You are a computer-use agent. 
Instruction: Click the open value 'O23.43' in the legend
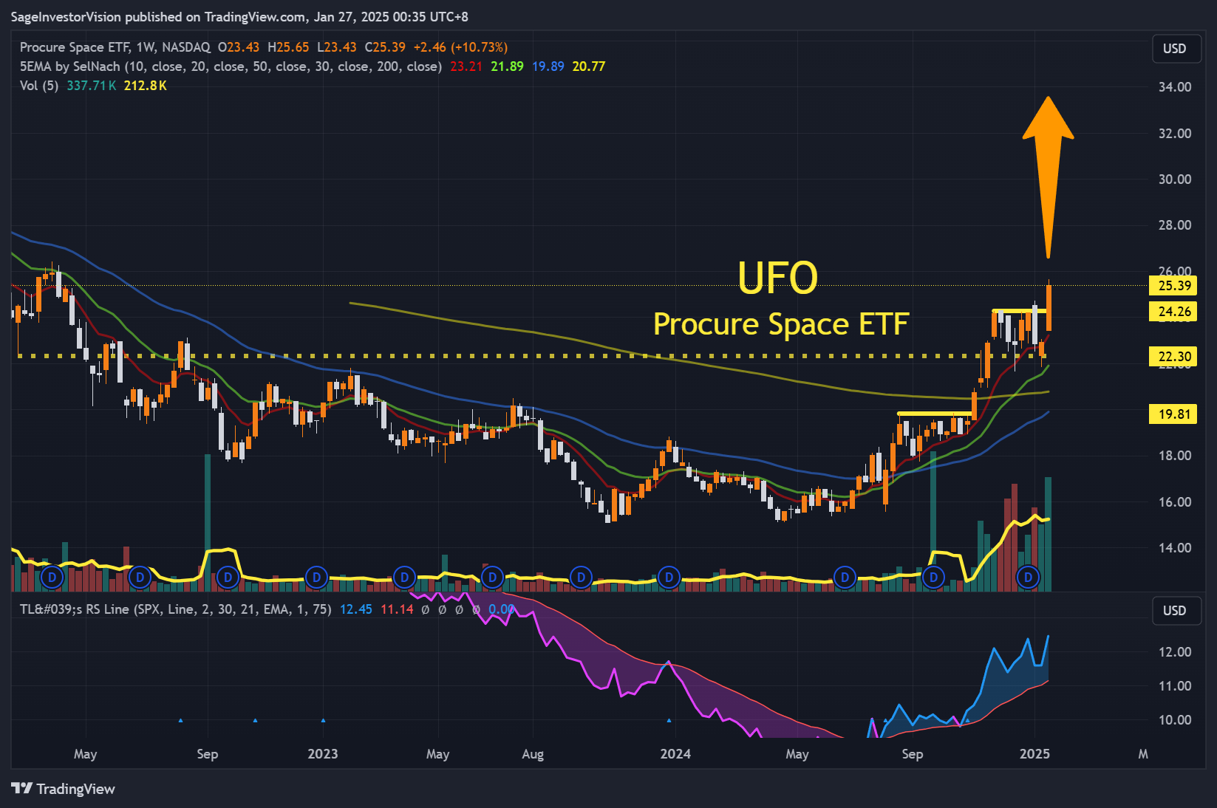tap(239, 47)
